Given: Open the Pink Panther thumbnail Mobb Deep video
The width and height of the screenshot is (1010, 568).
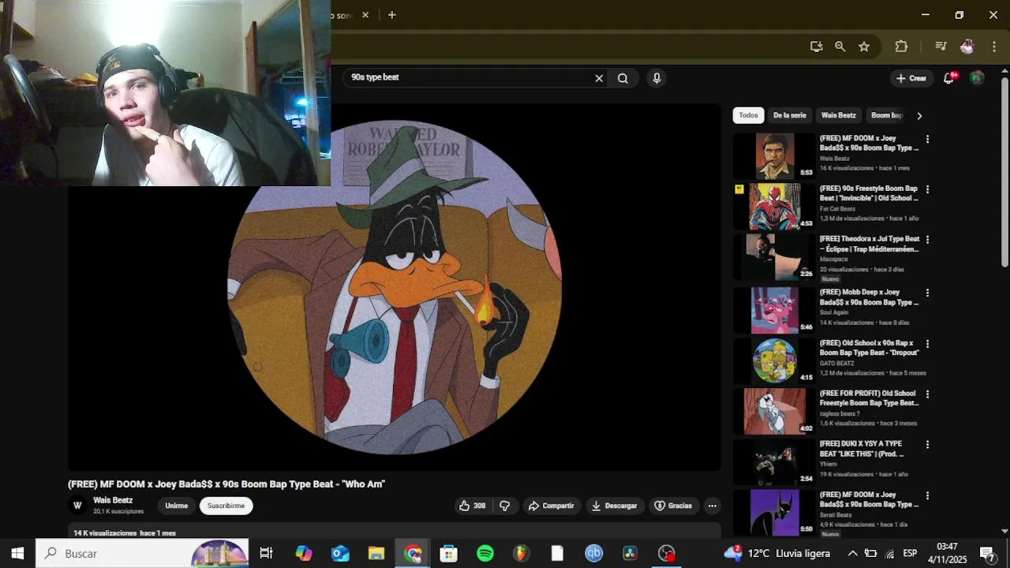Looking at the screenshot, I should (774, 309).
